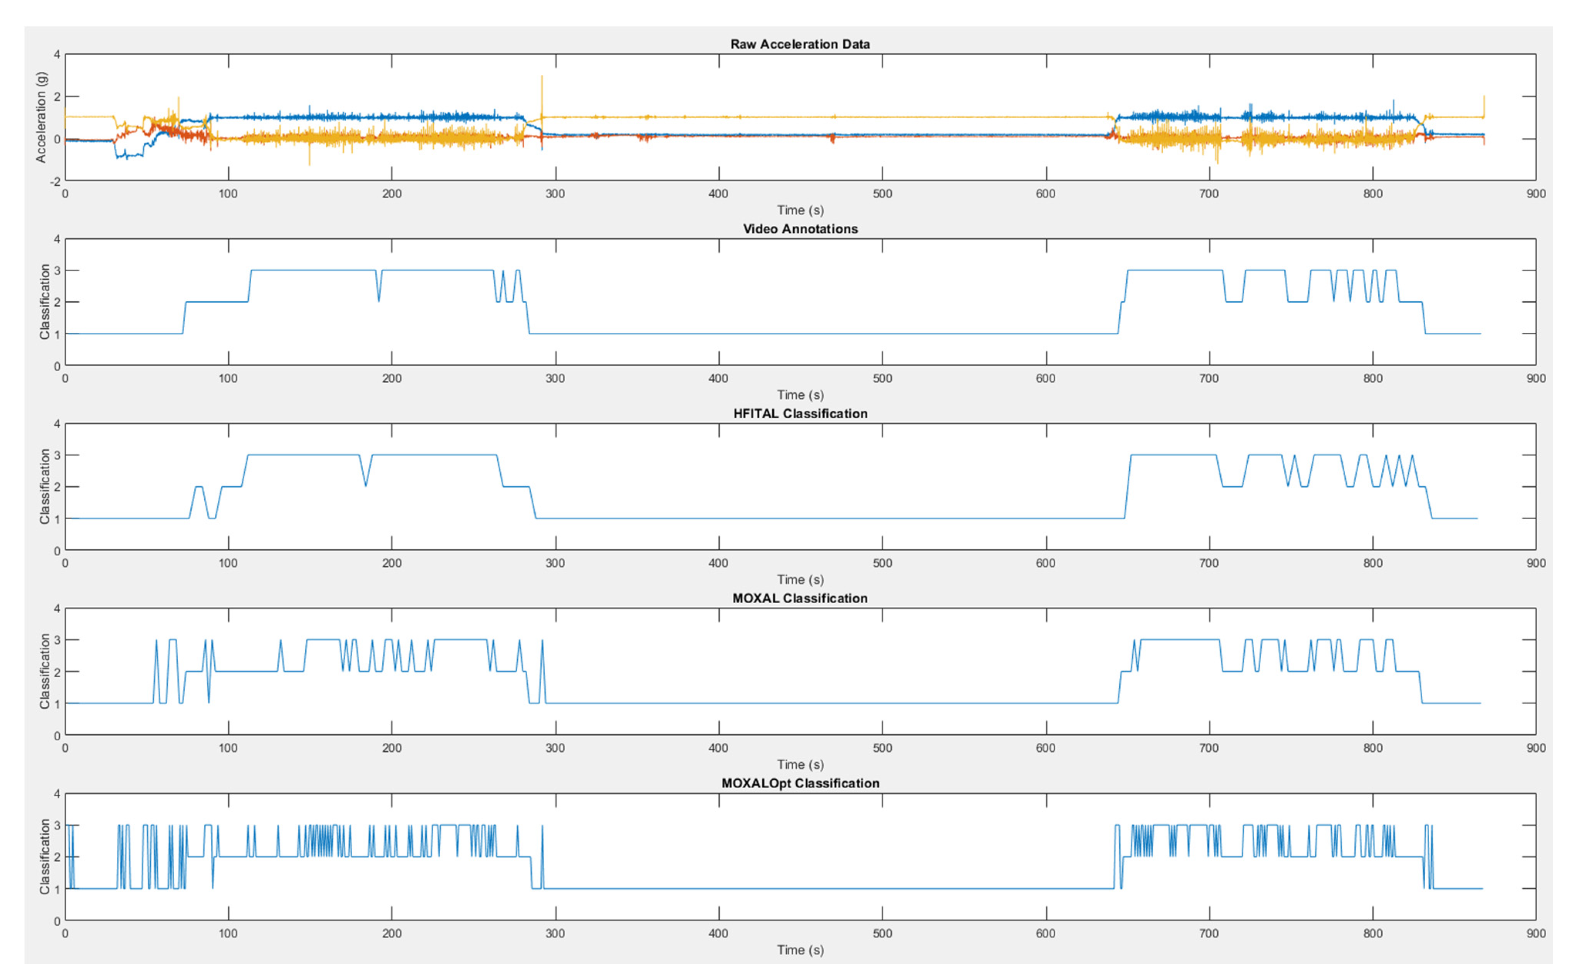Click the tall yellow spike in raw acceleration plot
Screen dimensions: 1576x980
click(541, 87)
